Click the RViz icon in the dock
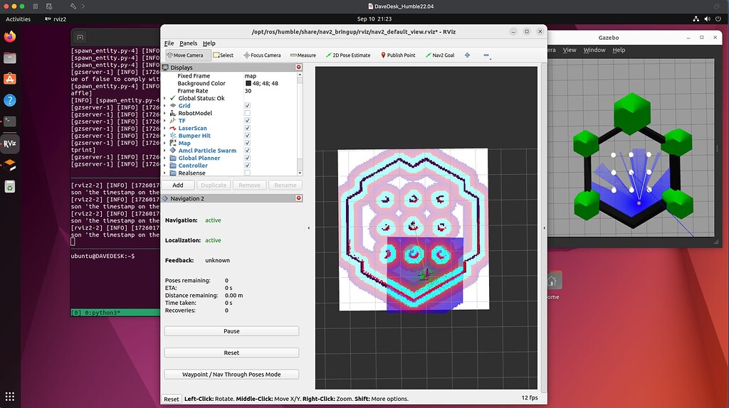The height and width of the screenshot is (408, 729). tap(10, 144)
